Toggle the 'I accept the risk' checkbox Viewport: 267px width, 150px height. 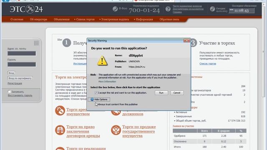click(x=96, y=93)
